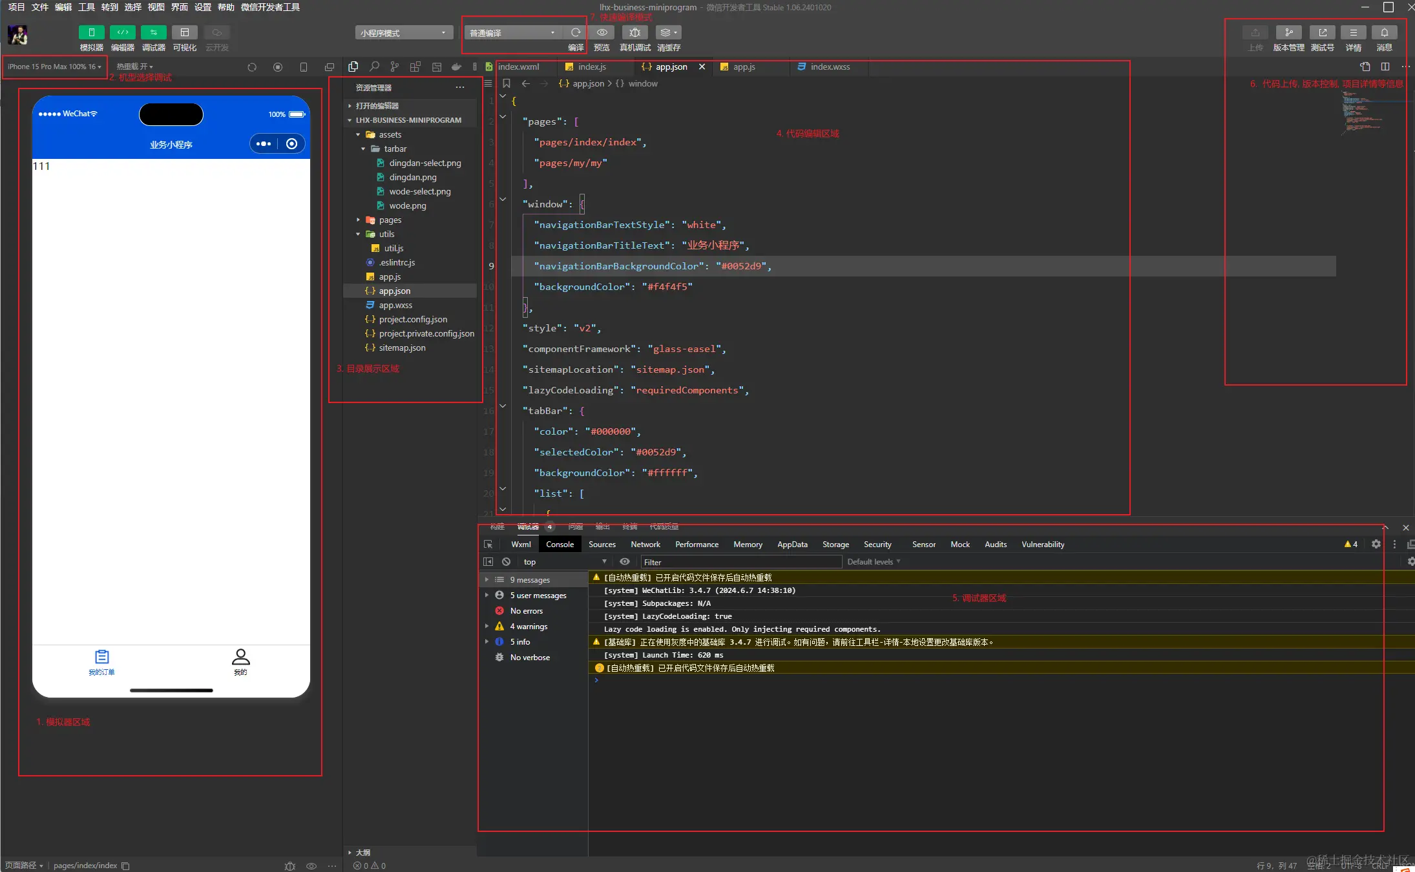Image resolution: width=1415 pixels, height=872 pixels.
Task: Open source control branch icon
Action: point(395,67)
